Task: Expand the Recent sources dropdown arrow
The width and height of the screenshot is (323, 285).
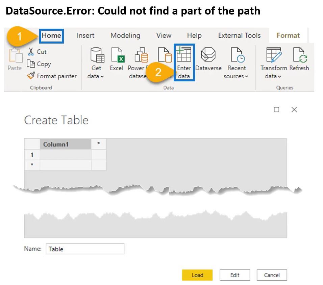Action: click(247, 77)
